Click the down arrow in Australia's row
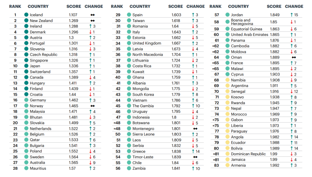Image resolution: width=312 pixels, height=177 pixels. [90, 163]
